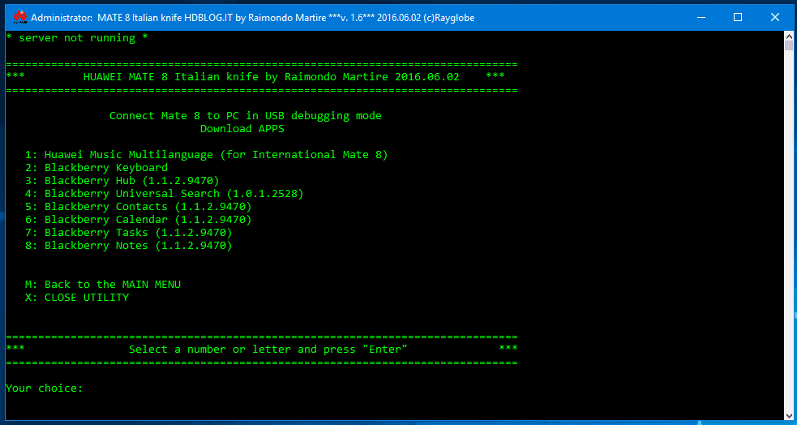Click 'M: Back to the MAIN MENU' line

(103, 285)
